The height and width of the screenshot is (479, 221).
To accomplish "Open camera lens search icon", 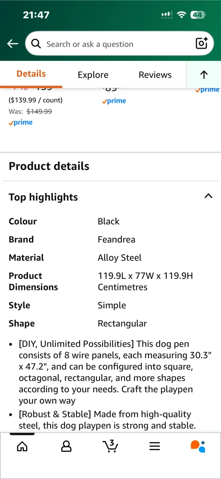I will [201, 44].
